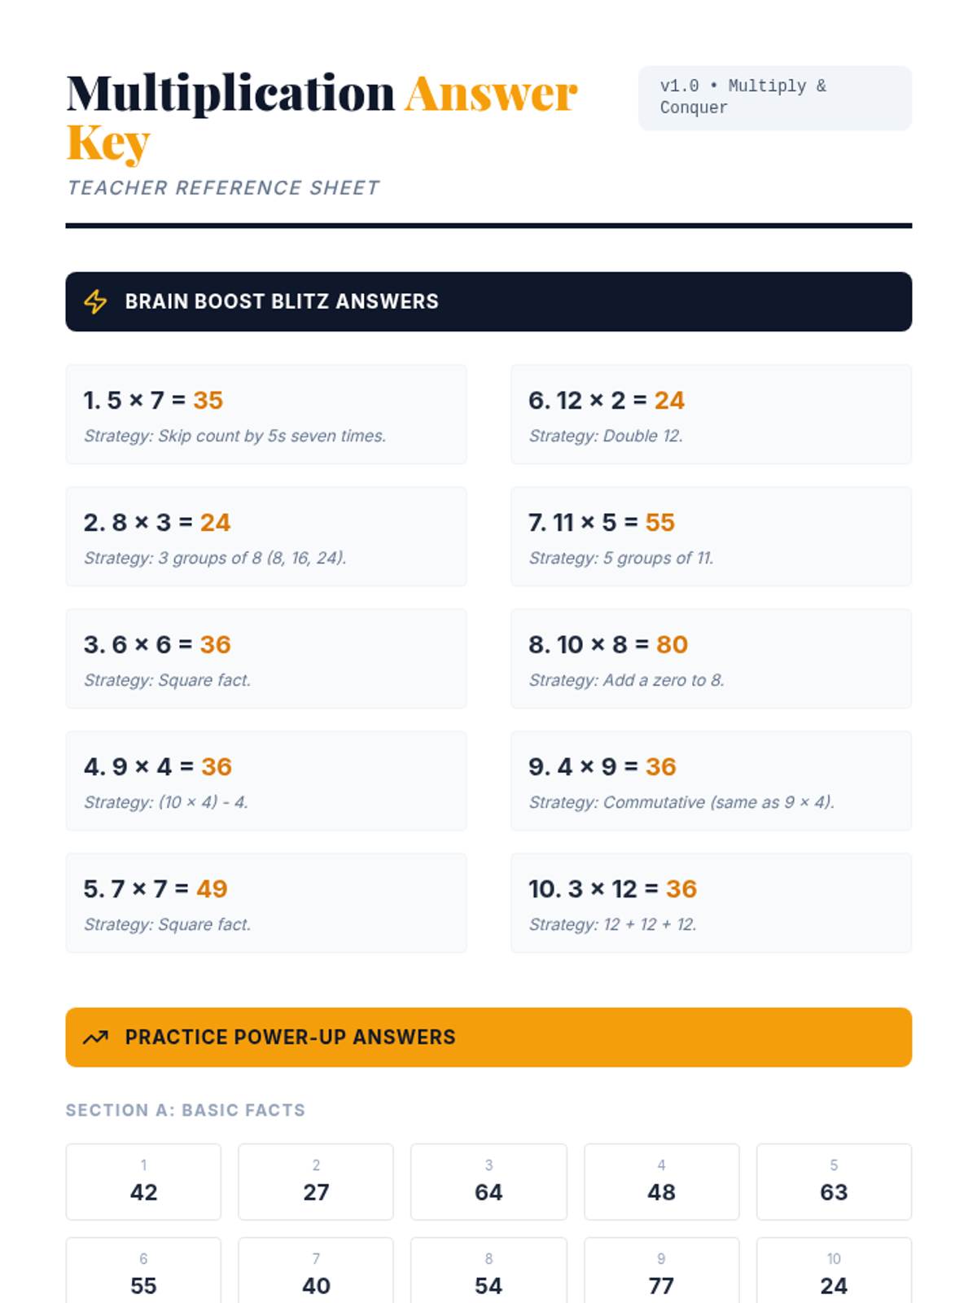
Task: Click the v1.0 Multiply & Conquer badge
Action: 774,98
